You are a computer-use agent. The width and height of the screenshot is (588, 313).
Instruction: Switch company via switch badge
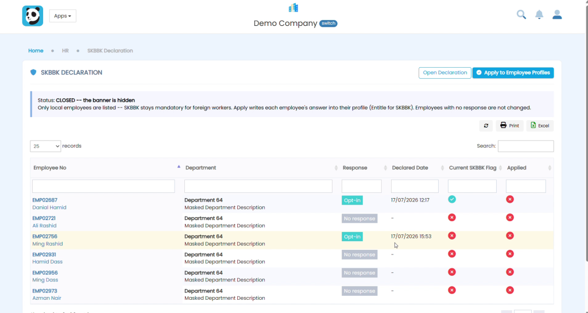click(328, 23)
